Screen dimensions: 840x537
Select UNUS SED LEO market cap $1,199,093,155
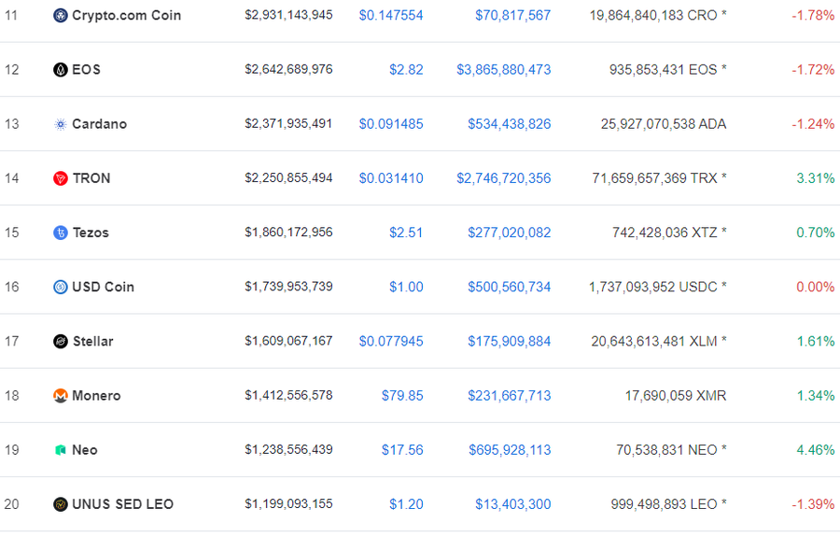[288, 503]
